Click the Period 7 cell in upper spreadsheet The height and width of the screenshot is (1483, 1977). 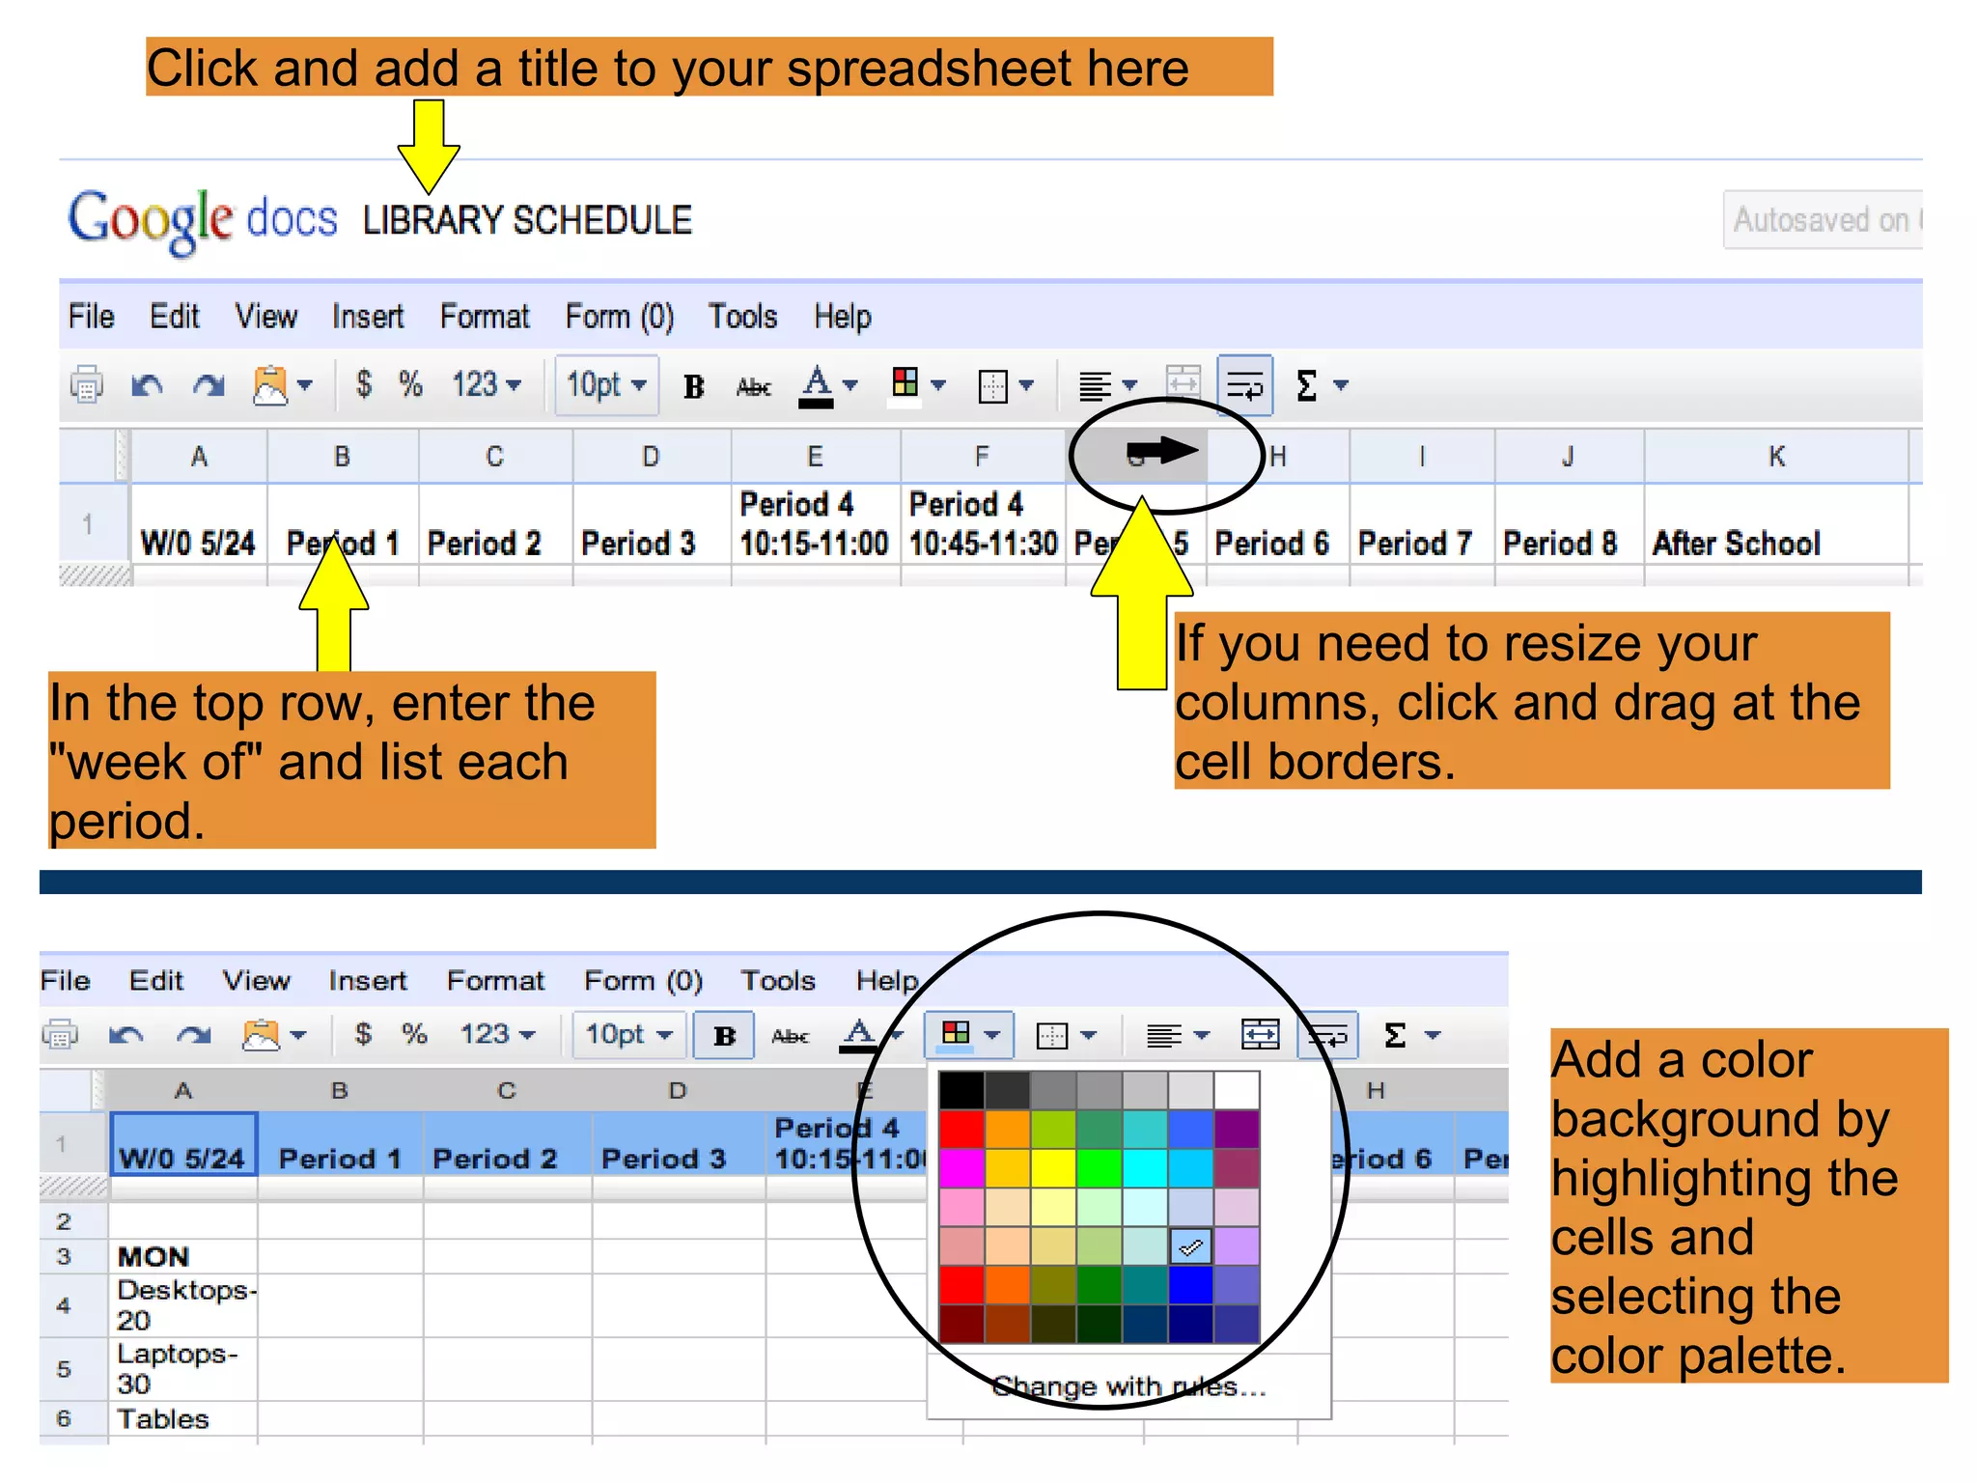1421,524
